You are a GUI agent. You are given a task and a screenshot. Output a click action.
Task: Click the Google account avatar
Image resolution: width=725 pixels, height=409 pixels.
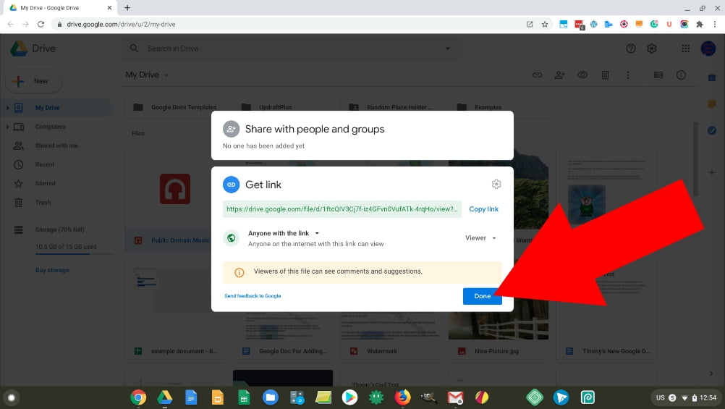(x=708, y=49)
